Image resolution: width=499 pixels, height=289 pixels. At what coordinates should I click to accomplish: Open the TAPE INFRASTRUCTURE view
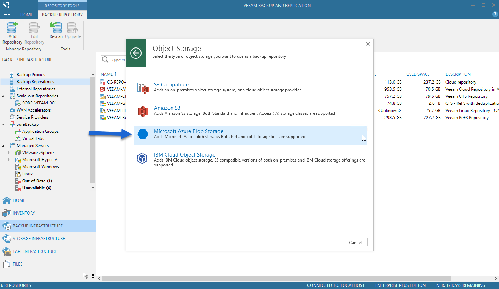pos(48,251)
